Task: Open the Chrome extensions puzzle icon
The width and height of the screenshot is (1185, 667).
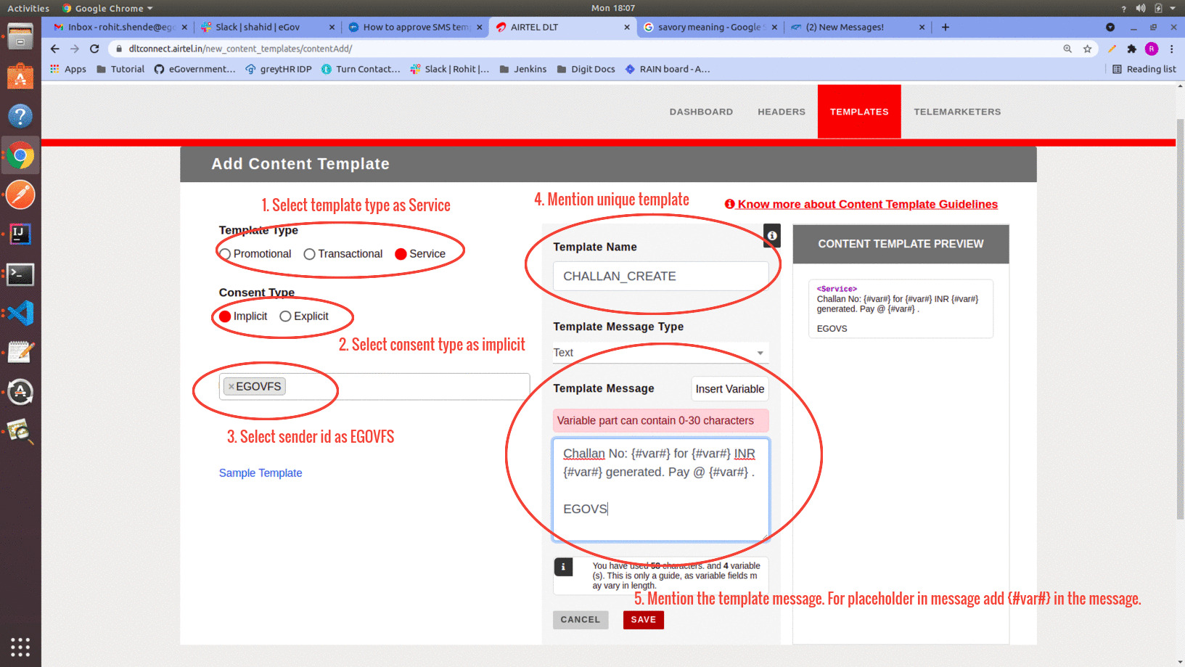Action: [1131, 49]
